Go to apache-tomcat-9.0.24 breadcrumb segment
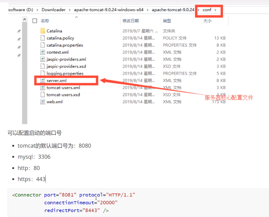The width and height of the screenshot is (269, 217). click(x=173, y=10)
